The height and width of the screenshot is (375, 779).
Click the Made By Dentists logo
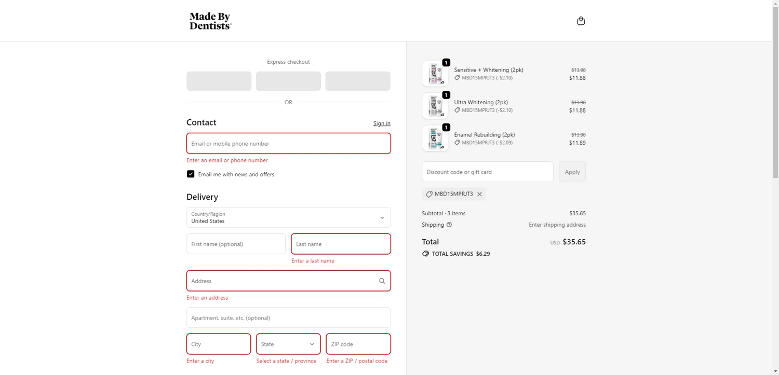point(210,21)
